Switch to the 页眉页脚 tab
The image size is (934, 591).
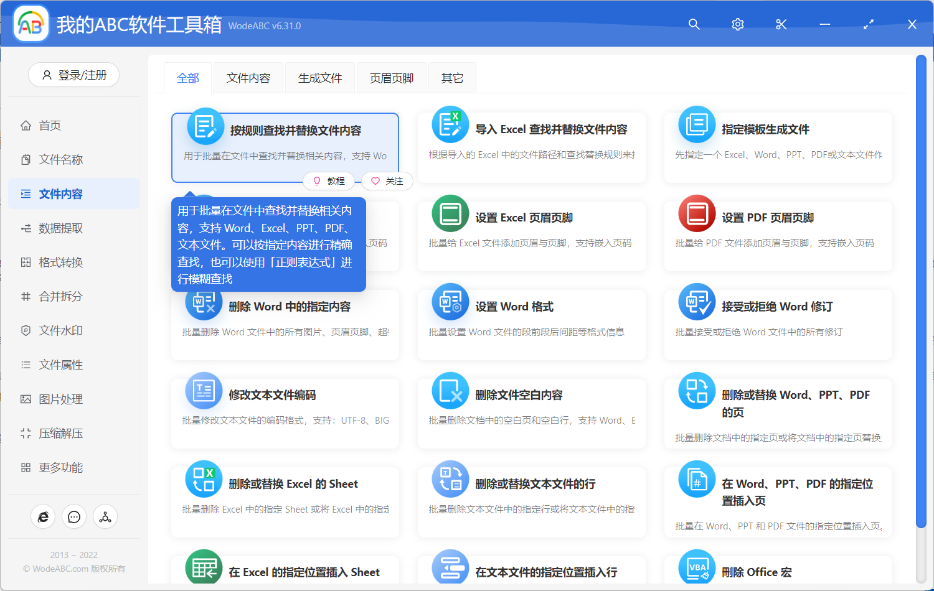[x=391, y=77]
